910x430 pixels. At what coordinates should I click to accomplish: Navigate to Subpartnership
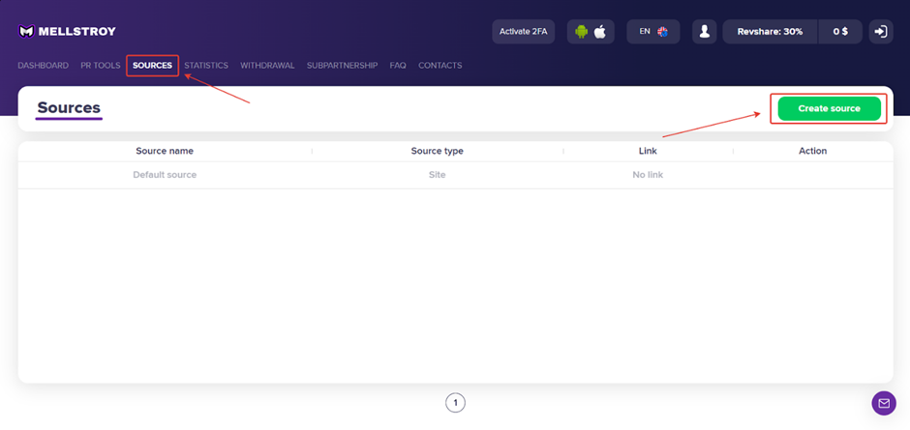342,66
